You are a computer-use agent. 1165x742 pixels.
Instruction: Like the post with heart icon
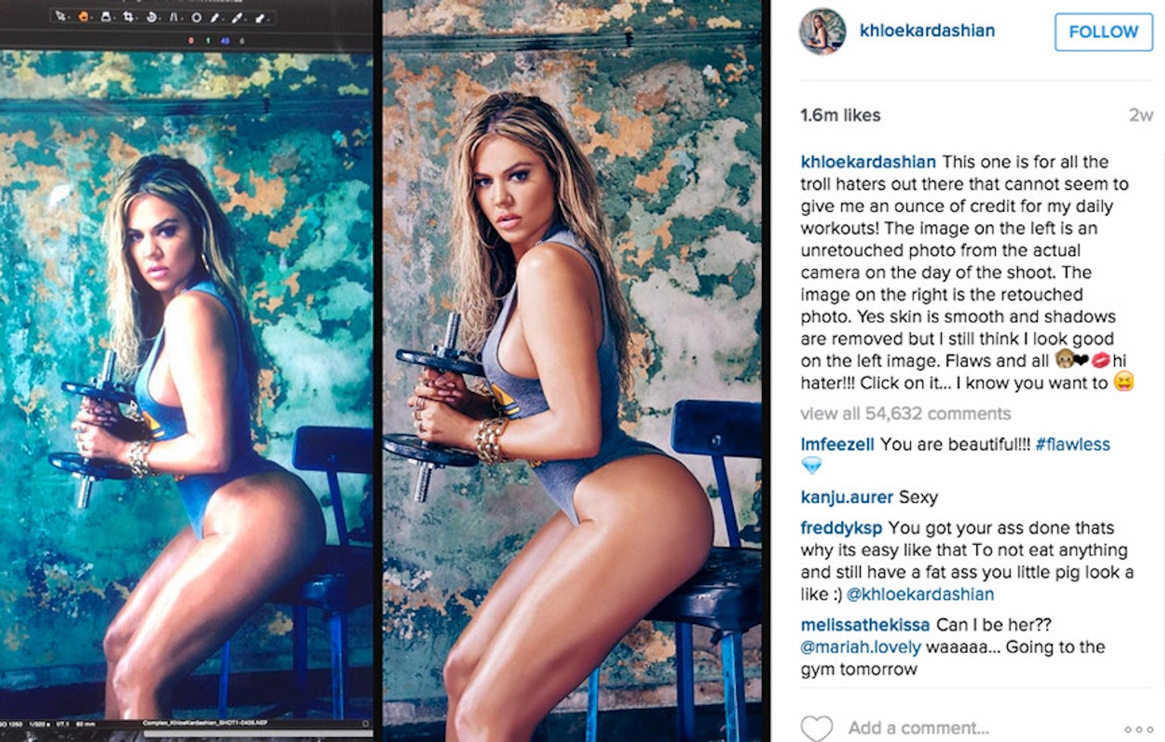(816, 727)
